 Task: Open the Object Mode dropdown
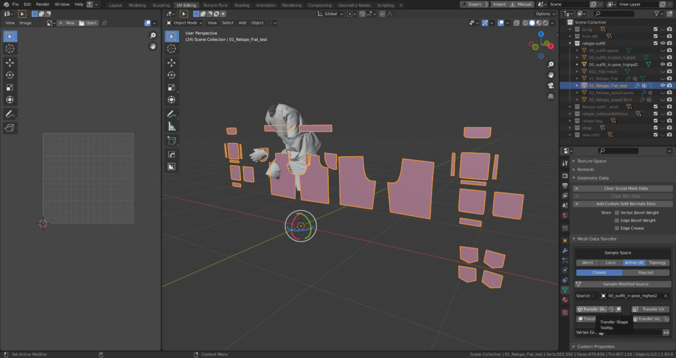pyautogui.click(x=184, y=22)
